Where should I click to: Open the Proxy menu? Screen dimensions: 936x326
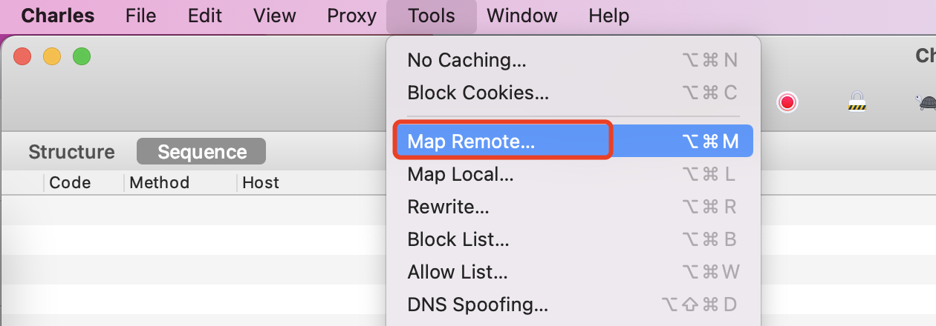pos(351,16)
